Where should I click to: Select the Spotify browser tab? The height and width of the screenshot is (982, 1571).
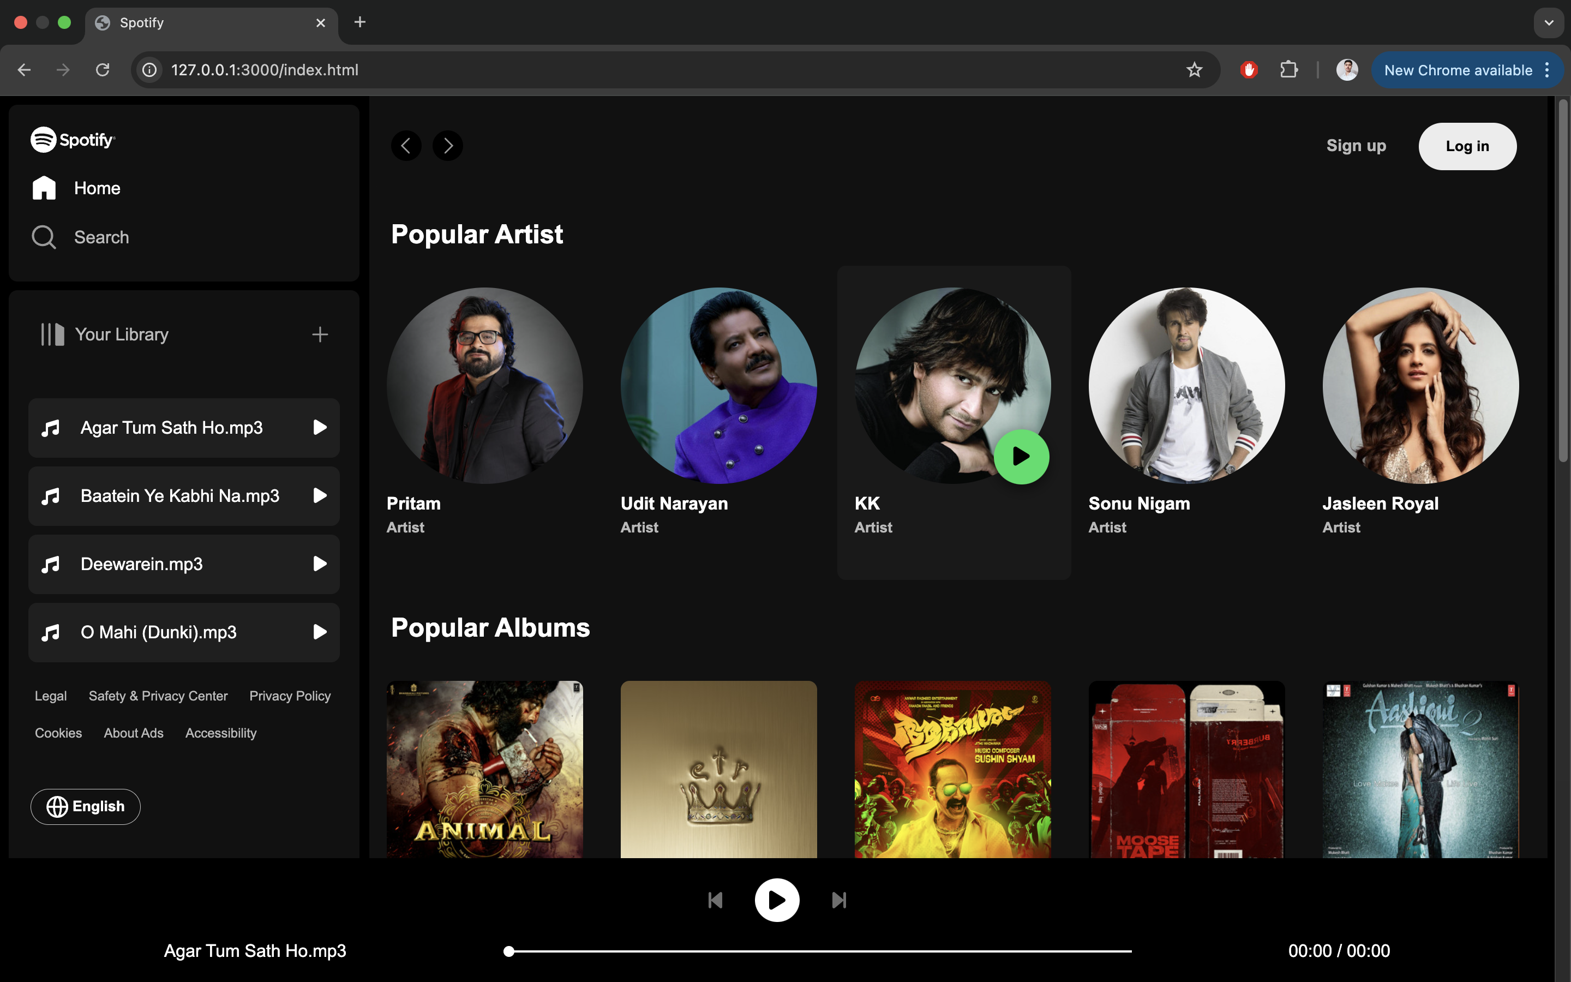[211, 23]
